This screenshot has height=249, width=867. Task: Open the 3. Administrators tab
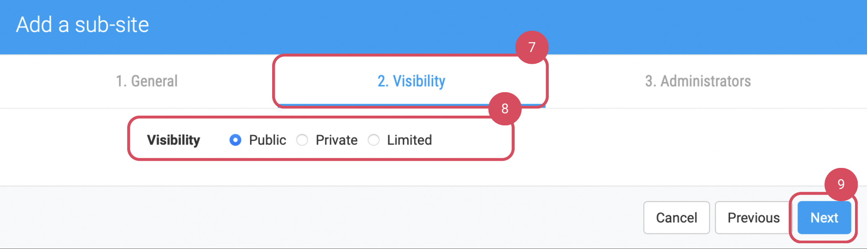[x=698, y=81]
